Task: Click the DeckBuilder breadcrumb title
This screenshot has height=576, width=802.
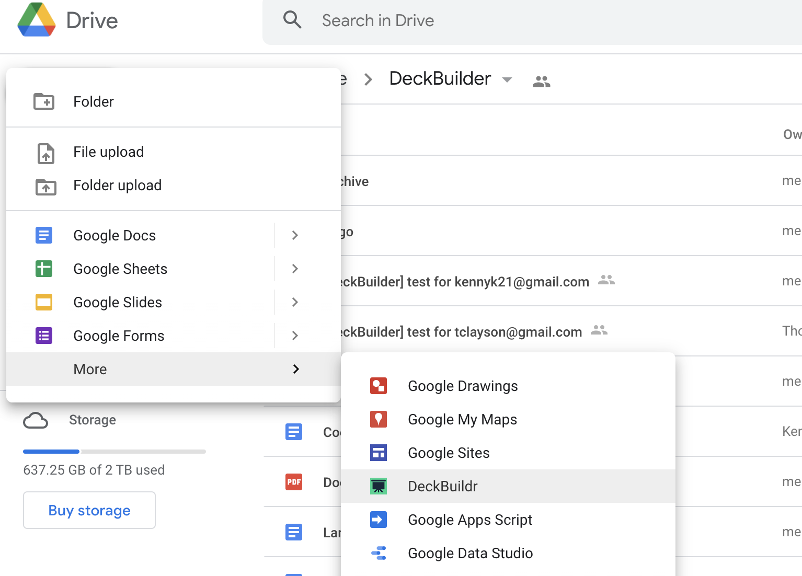Action: (x=440, y=78)
